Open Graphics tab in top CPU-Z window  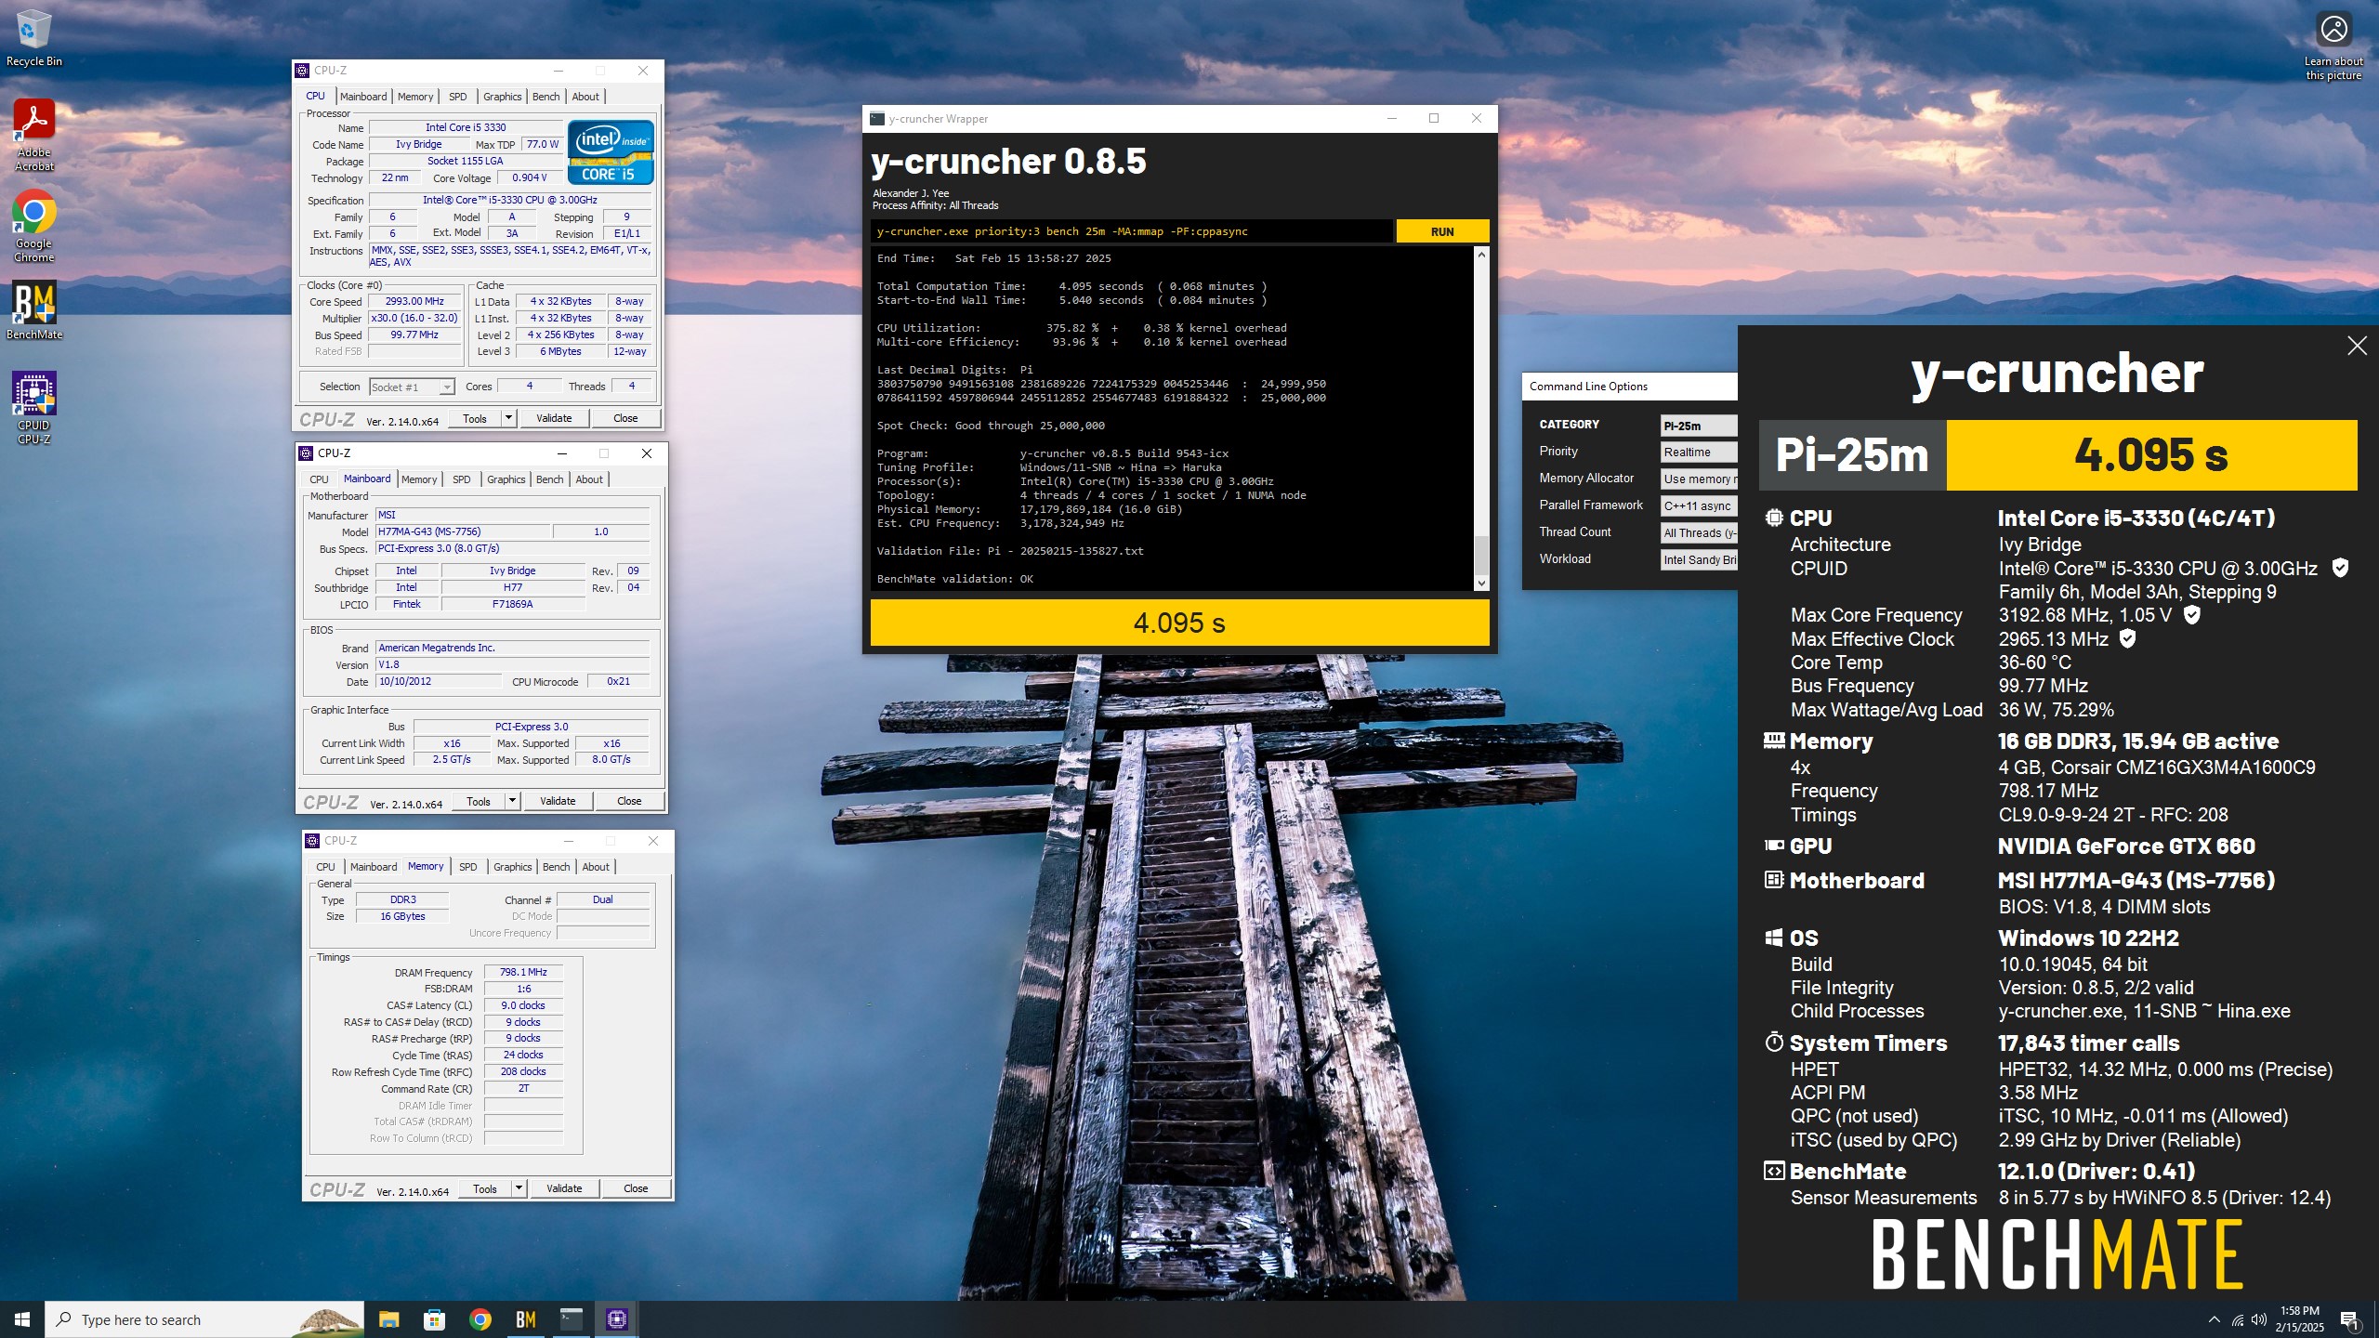coord(502,97)
